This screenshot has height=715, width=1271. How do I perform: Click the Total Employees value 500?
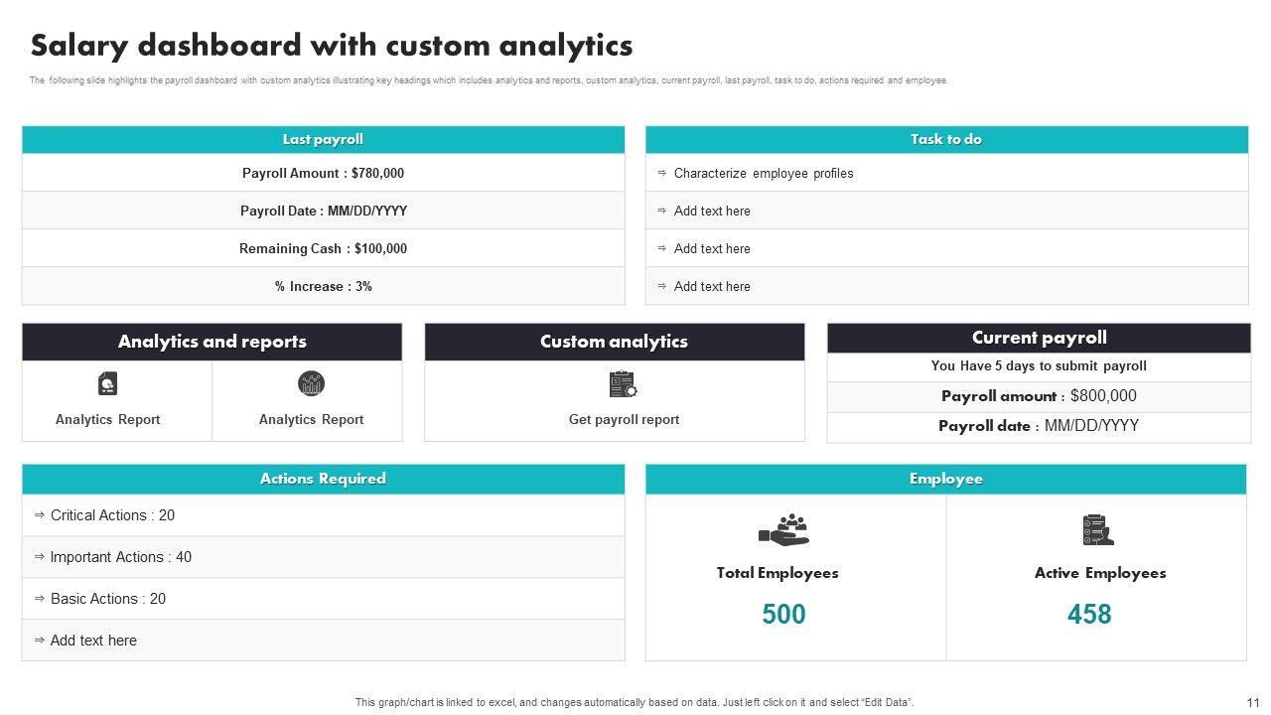pyautogui.click(x=783, y=615)
